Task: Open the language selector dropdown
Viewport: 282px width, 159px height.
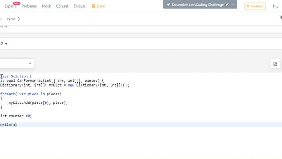Action: (x=17, y=64)
